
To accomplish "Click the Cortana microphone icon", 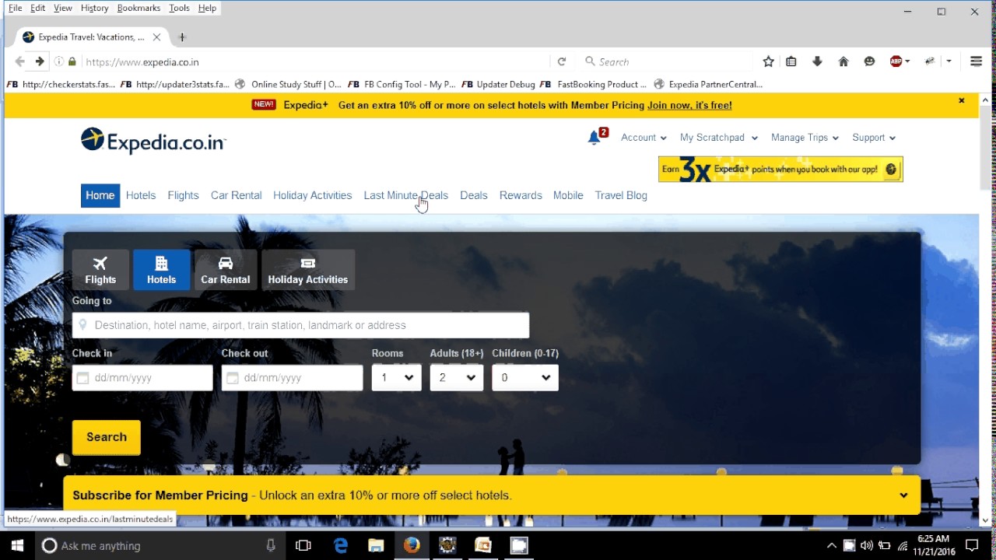I will point(271,545).
